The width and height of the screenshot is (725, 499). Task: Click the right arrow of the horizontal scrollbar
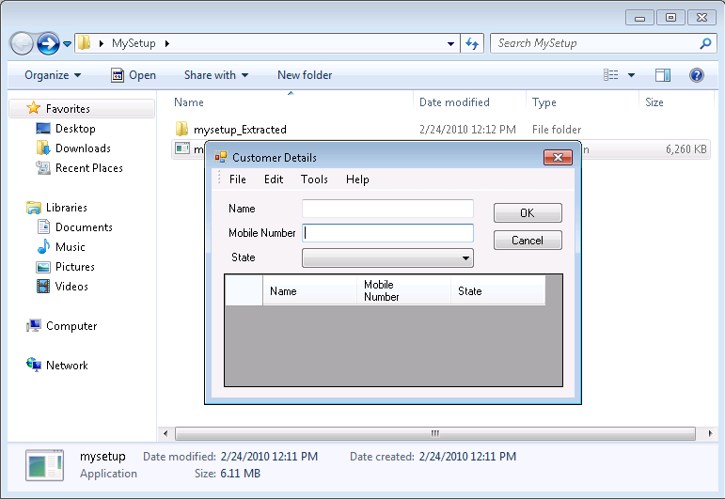pos(710,433)
